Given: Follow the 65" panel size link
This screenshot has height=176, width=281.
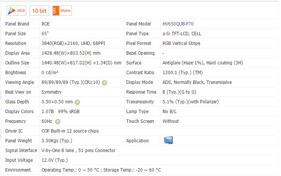Looking at the screenshot, I should [x=45, y=34].
